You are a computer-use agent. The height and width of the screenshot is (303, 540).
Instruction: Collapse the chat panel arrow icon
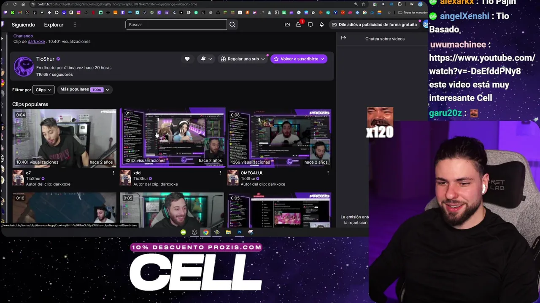click(x=343, y=38)
